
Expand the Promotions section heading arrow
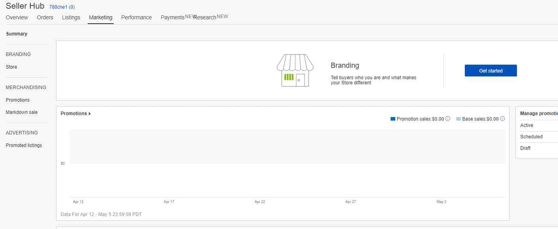tap(90, 114)
